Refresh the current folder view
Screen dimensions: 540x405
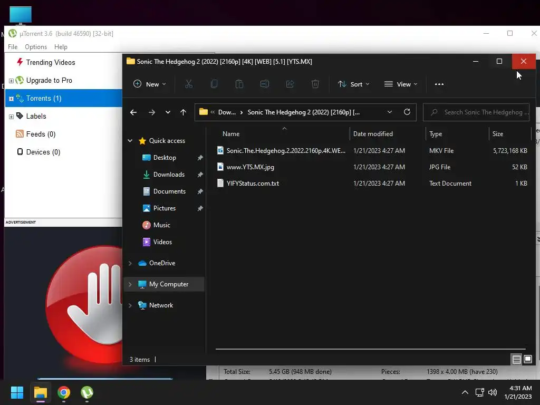tap(407, 112)
